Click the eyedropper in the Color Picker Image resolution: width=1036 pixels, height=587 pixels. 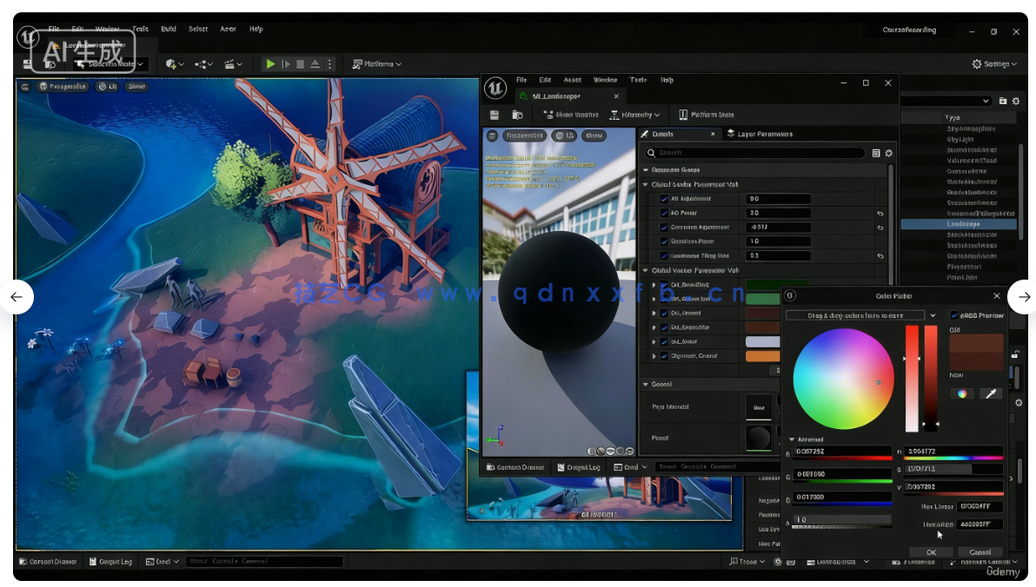[x=992, y=393]
